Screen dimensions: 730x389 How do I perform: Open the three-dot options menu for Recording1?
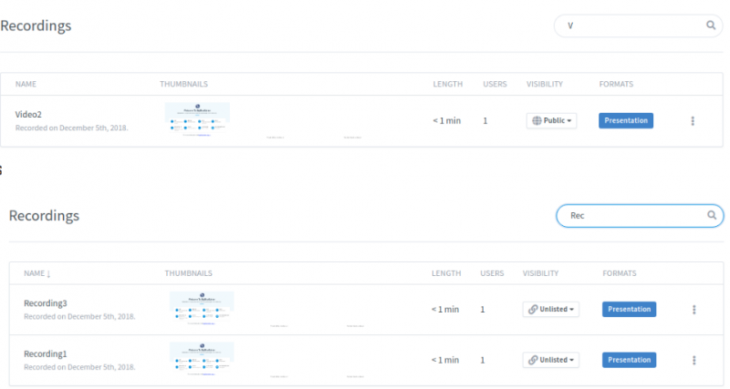tap(694, 360)
